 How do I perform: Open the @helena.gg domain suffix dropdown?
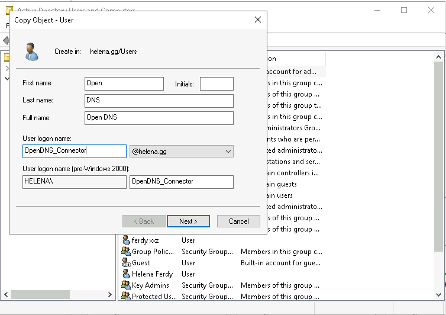click(228, 152)
